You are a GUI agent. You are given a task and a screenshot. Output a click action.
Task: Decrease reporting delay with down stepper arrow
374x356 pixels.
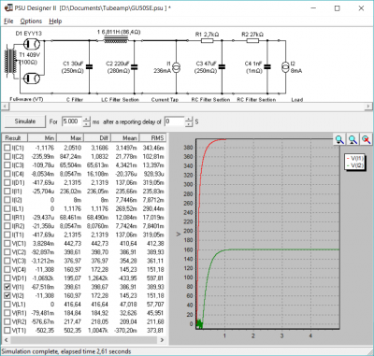pos(189,124)
